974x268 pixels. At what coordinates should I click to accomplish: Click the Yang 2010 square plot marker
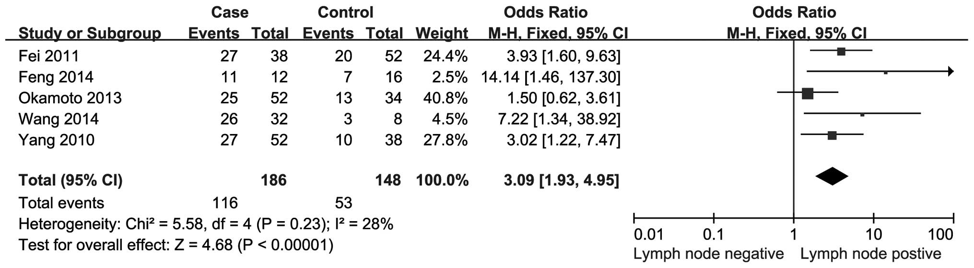[832, 135]
